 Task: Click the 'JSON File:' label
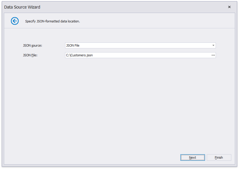click(x=30, y=55)
